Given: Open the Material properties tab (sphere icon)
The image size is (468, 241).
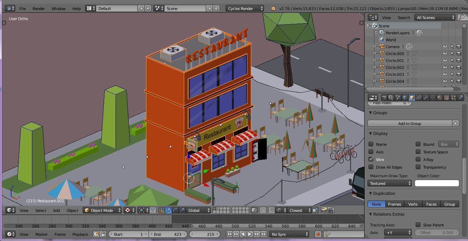Looking at the screenshot, I should (440, 98).
